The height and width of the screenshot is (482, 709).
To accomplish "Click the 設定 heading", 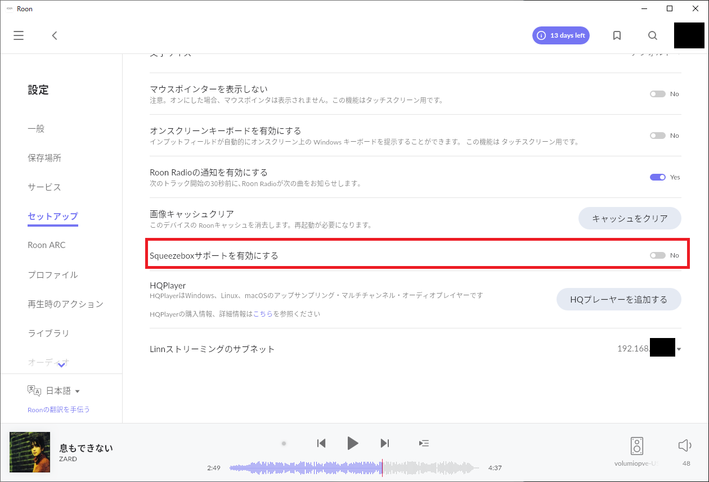I will click(x=38, y=90).
